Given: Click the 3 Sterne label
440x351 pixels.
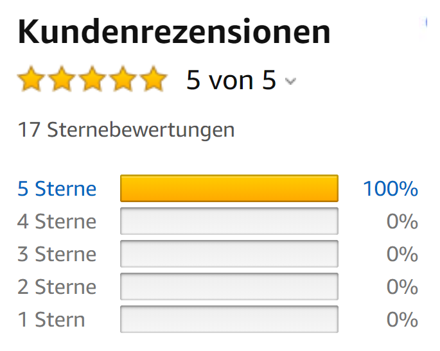Looking at the screenshot, I should 57,254.
